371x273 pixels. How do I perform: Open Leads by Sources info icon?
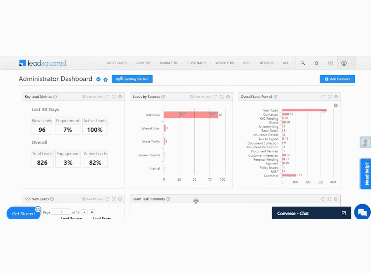tap(163, 97)
